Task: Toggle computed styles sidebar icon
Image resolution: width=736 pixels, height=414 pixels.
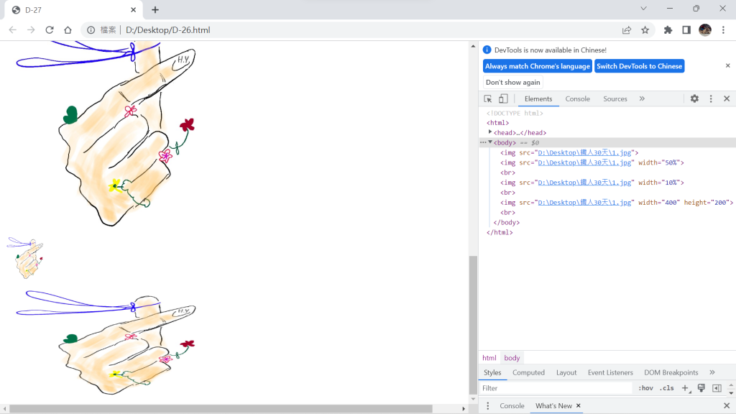Action: pyautogui.click(x=717, y=388)
